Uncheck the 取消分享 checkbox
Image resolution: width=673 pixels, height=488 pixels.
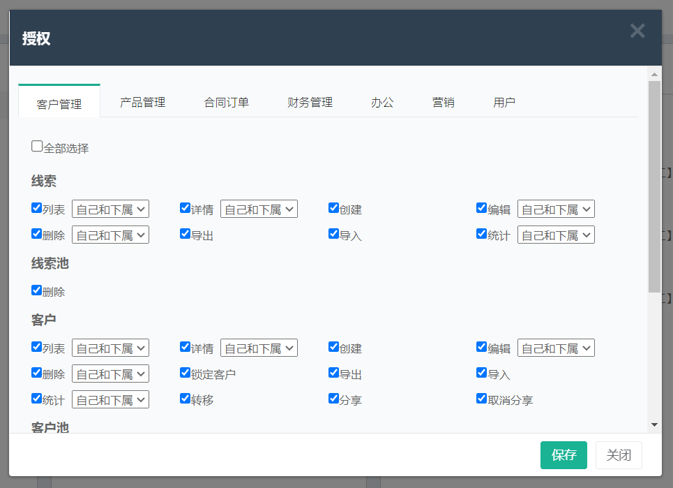tap(482, 398)
